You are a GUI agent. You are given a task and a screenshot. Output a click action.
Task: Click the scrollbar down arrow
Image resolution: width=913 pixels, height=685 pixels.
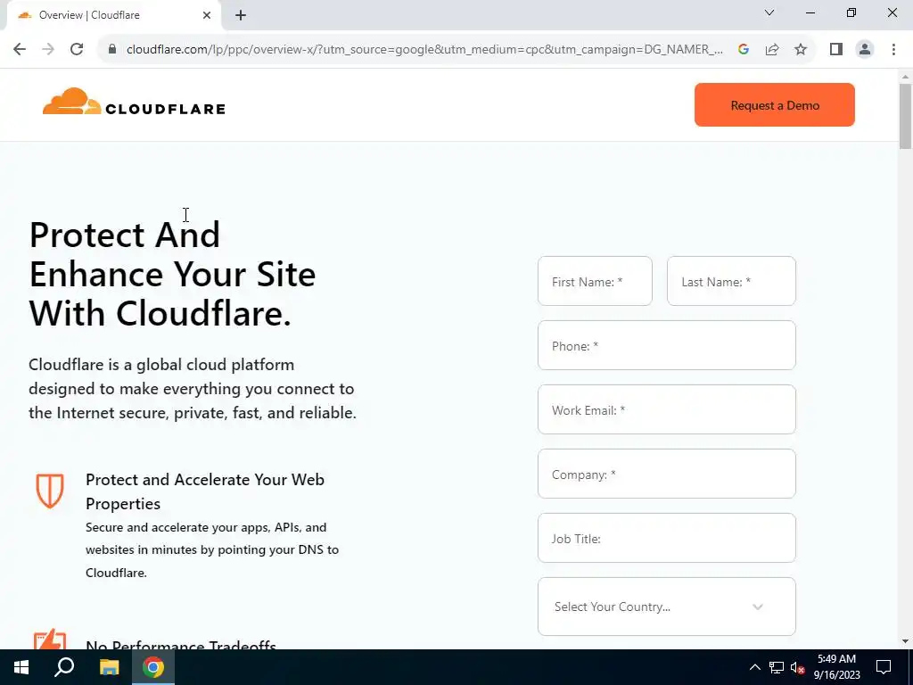pyautogui.click(x=905, y=641)
